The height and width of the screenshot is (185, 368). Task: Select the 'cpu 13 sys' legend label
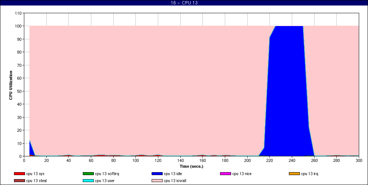[35, 174]
